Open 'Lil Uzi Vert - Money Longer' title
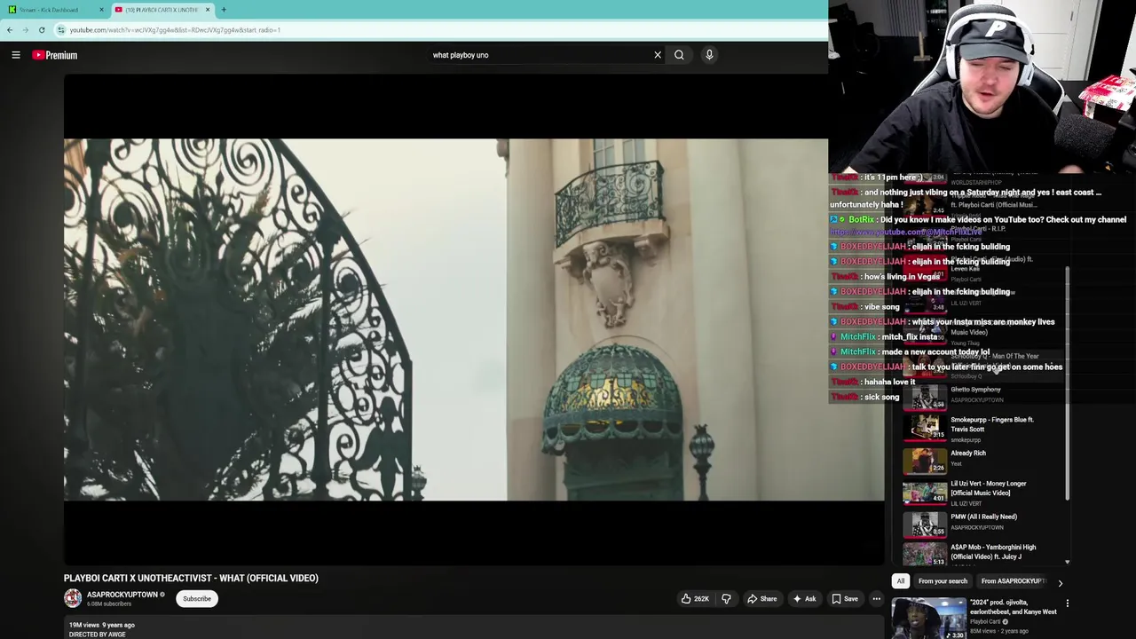Image resolution: width=1136 pixels, height=639 pixels. point(989,488)
